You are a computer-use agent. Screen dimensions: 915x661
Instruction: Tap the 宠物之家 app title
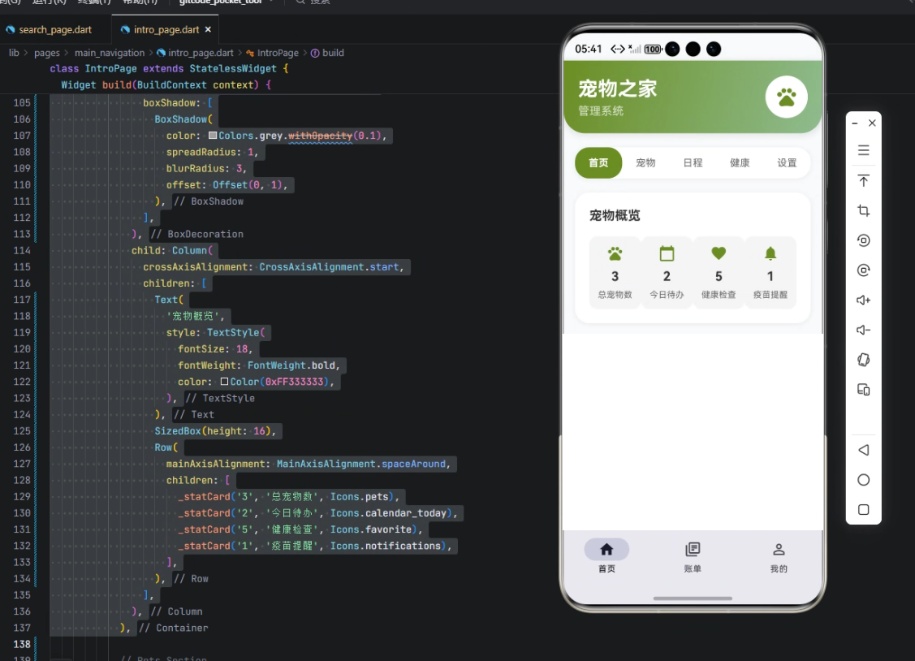617,89
